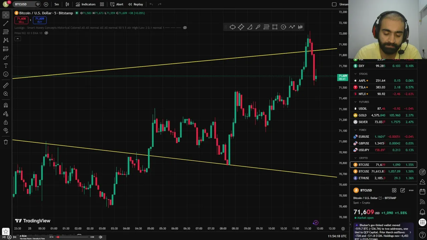
Task: Start bar Replay mode
Action: coord(135,4)
